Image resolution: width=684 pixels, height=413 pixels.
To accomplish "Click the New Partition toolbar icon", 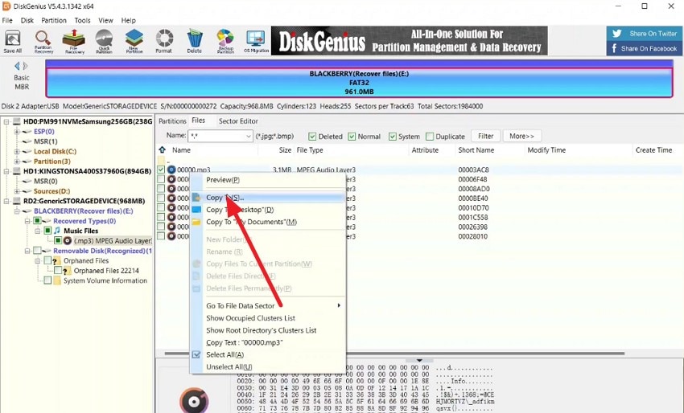I will (x=134, y=42).
